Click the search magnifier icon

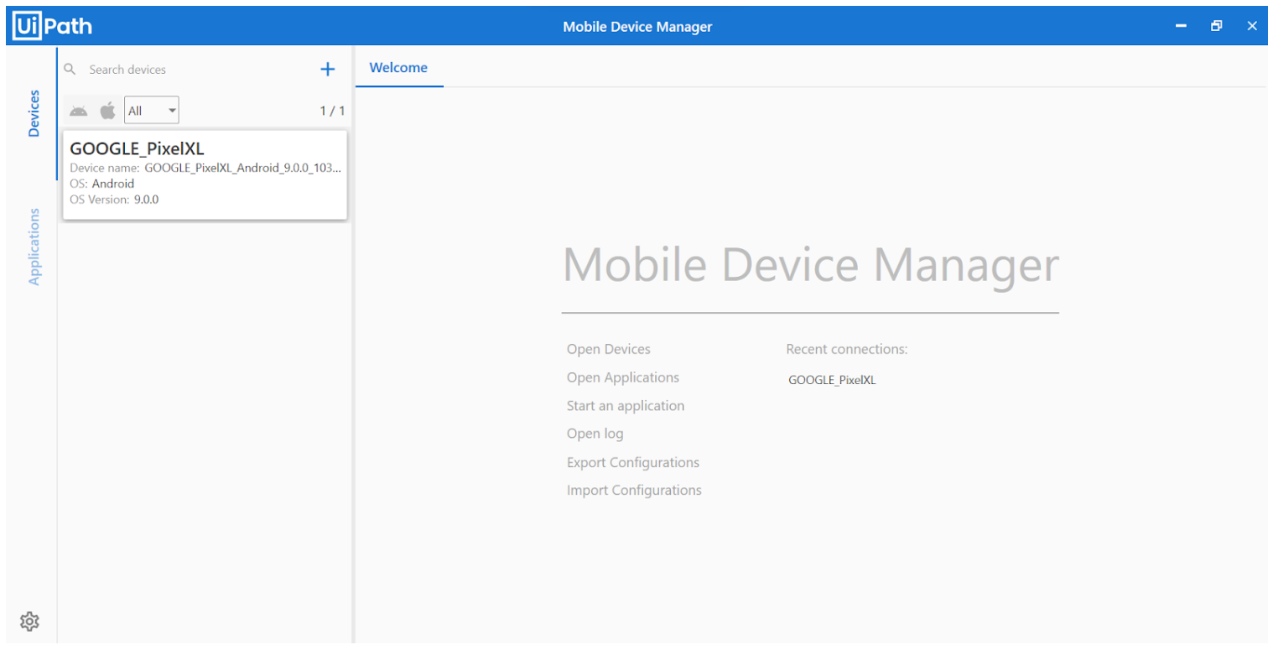click(x=70, y=70)
